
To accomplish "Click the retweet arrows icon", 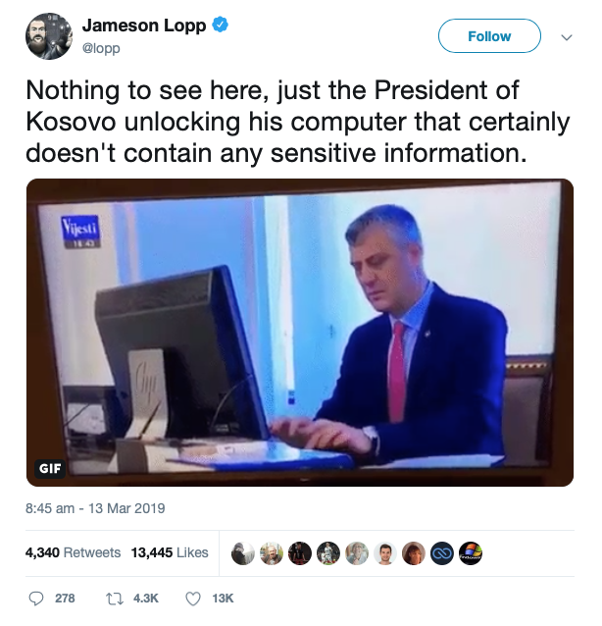I will 115,599.
